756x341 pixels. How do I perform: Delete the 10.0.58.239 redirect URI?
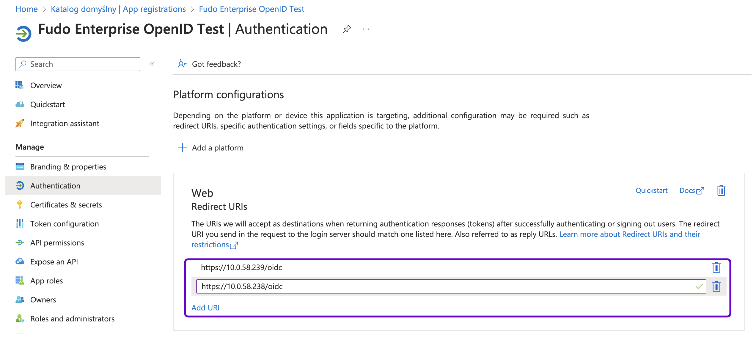716,267
